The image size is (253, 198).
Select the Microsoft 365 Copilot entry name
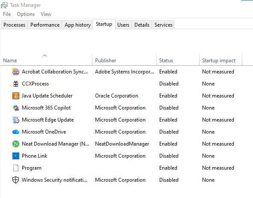[x=46, y=108]
